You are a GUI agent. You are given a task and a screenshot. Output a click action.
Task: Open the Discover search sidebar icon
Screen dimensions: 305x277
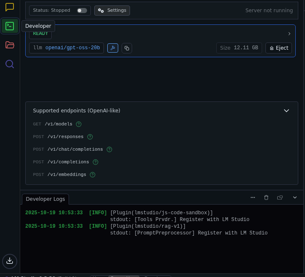[10, 64]
